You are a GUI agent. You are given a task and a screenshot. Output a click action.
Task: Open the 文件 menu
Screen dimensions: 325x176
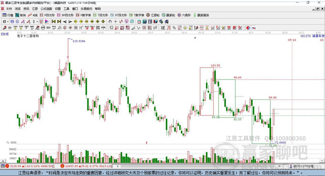9,9
